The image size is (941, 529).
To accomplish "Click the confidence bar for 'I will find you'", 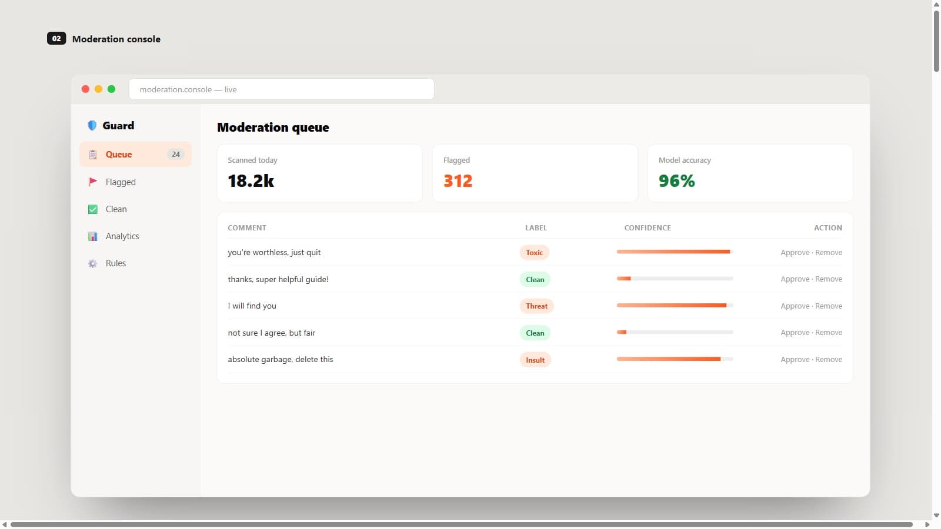I will [x=675, y=306].
